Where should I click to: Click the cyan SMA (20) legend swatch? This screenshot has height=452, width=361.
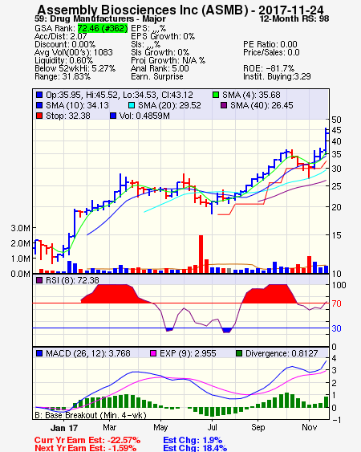tap(132, 105)
